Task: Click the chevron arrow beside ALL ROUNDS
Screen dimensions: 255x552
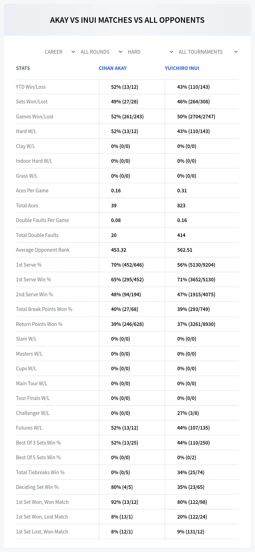Action: pos(120,52)
